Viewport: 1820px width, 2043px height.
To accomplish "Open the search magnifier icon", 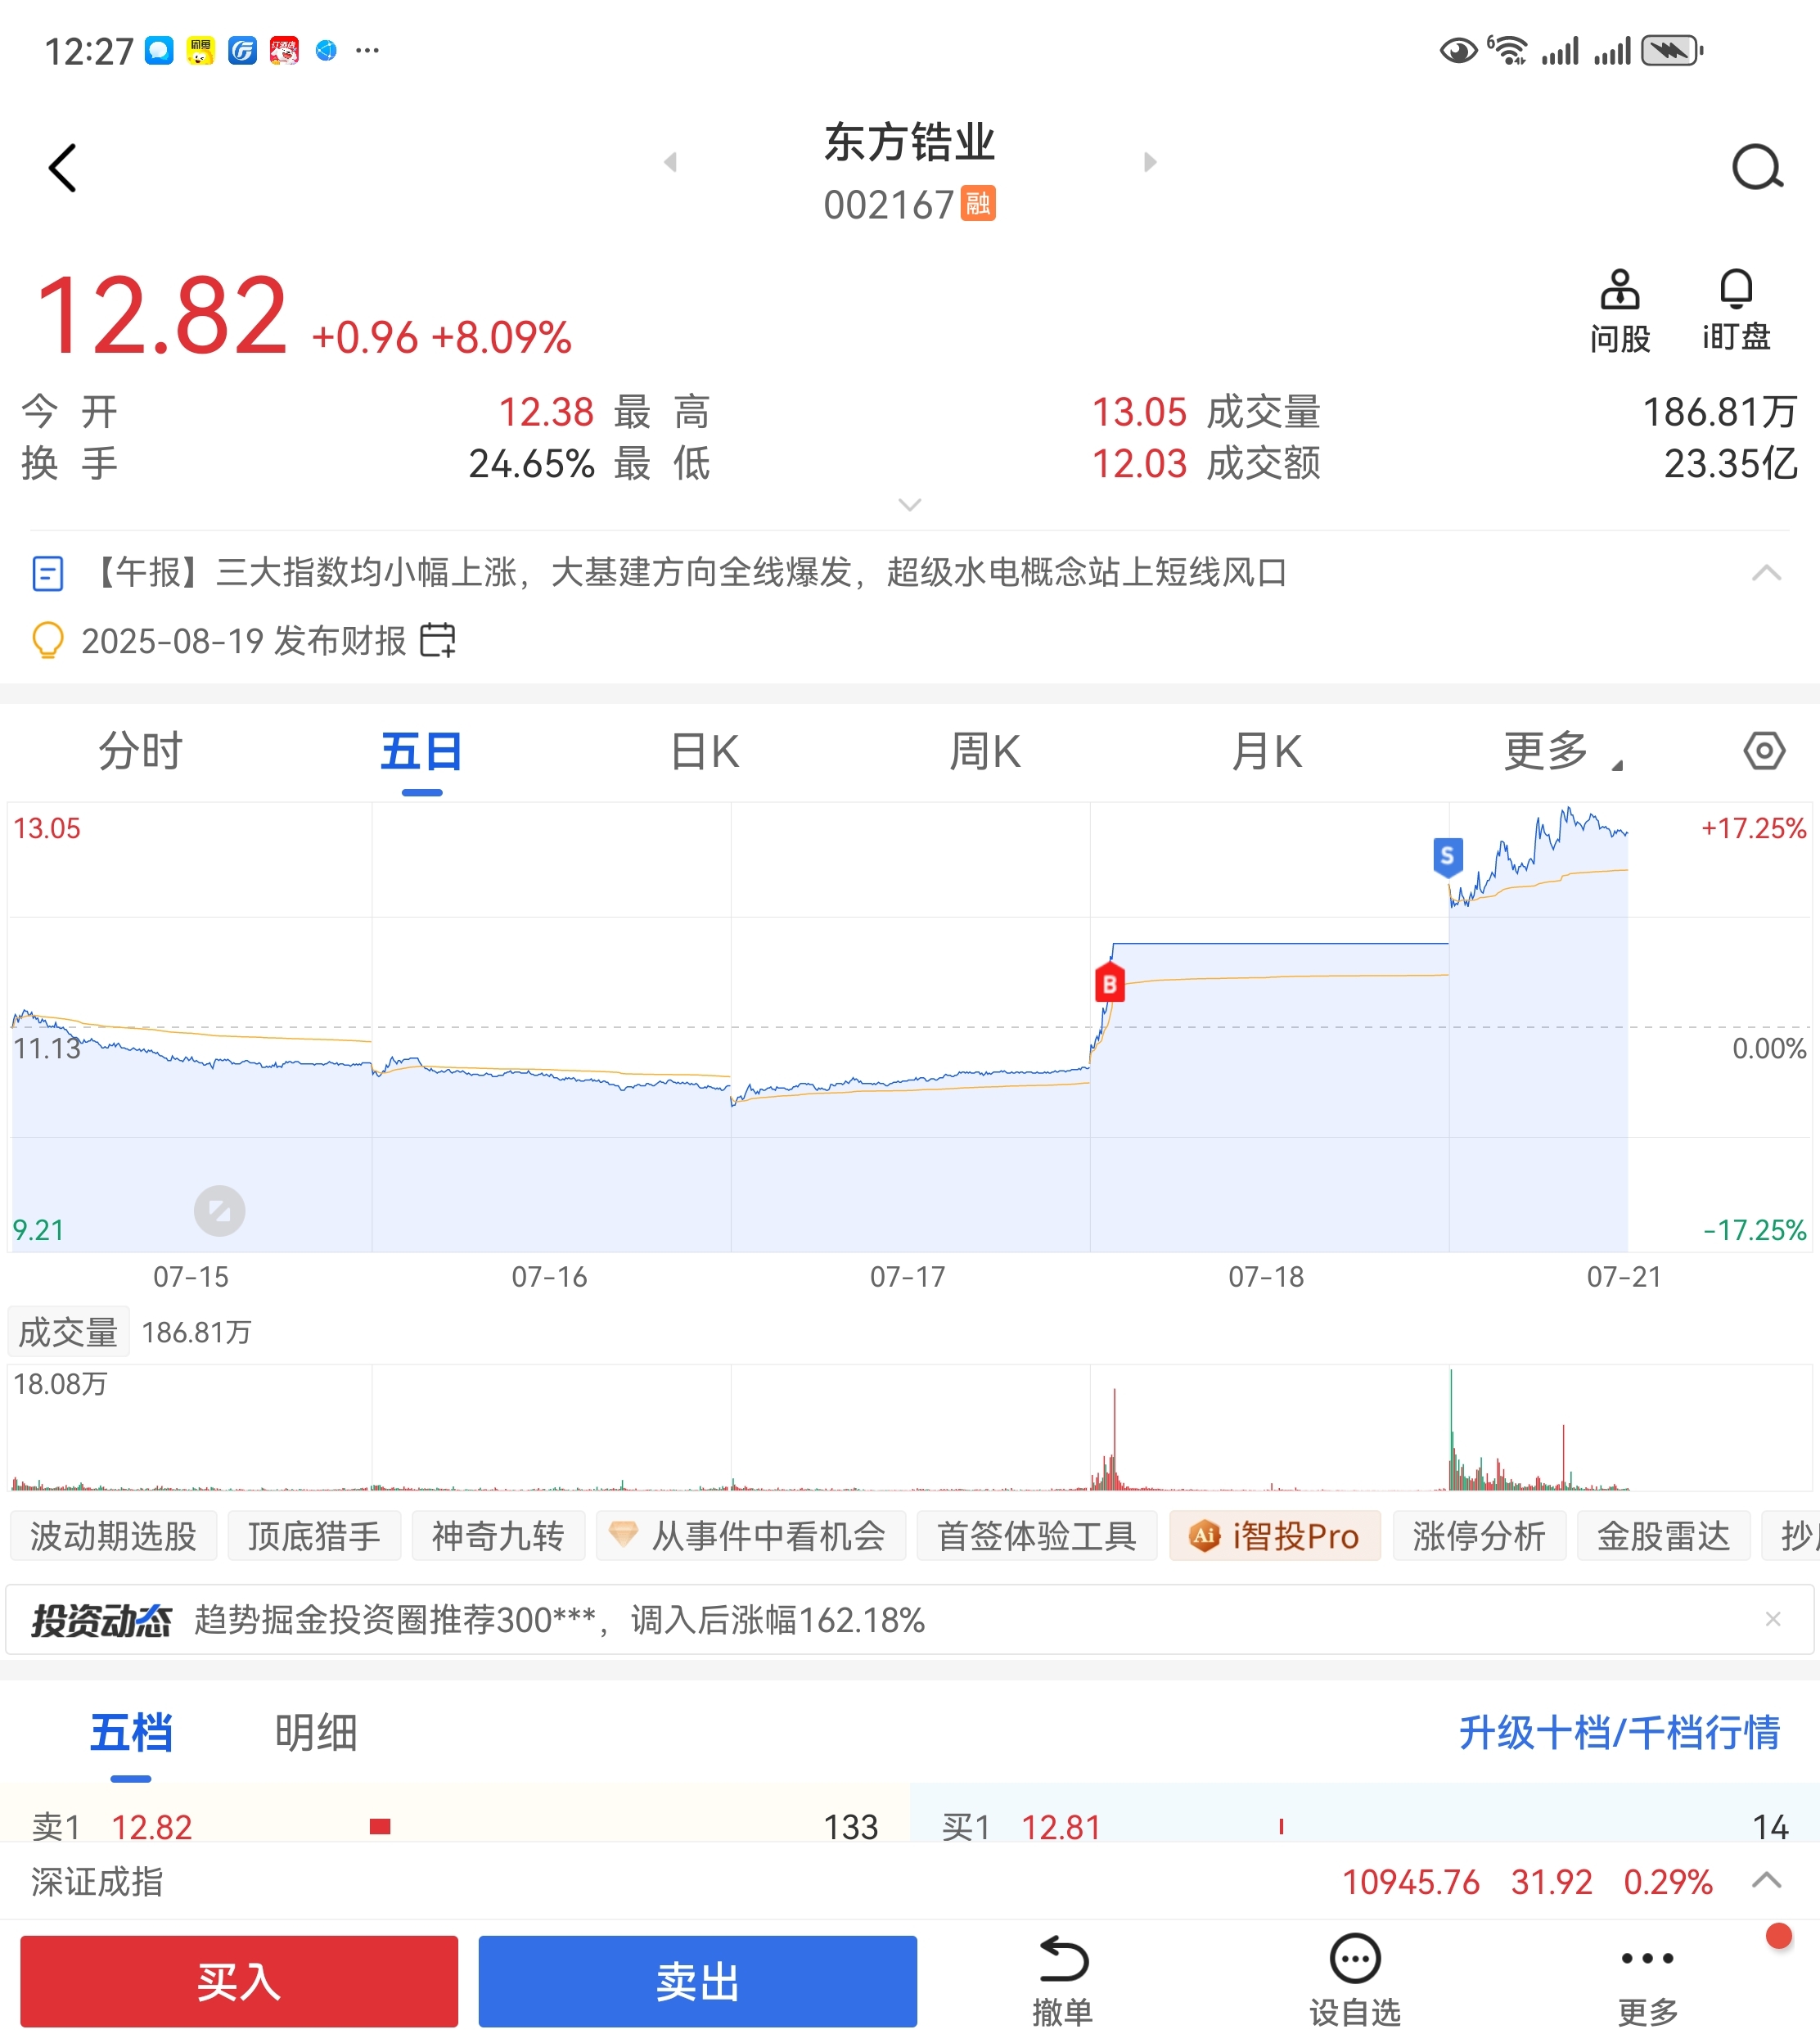I will click(1757, 167).
